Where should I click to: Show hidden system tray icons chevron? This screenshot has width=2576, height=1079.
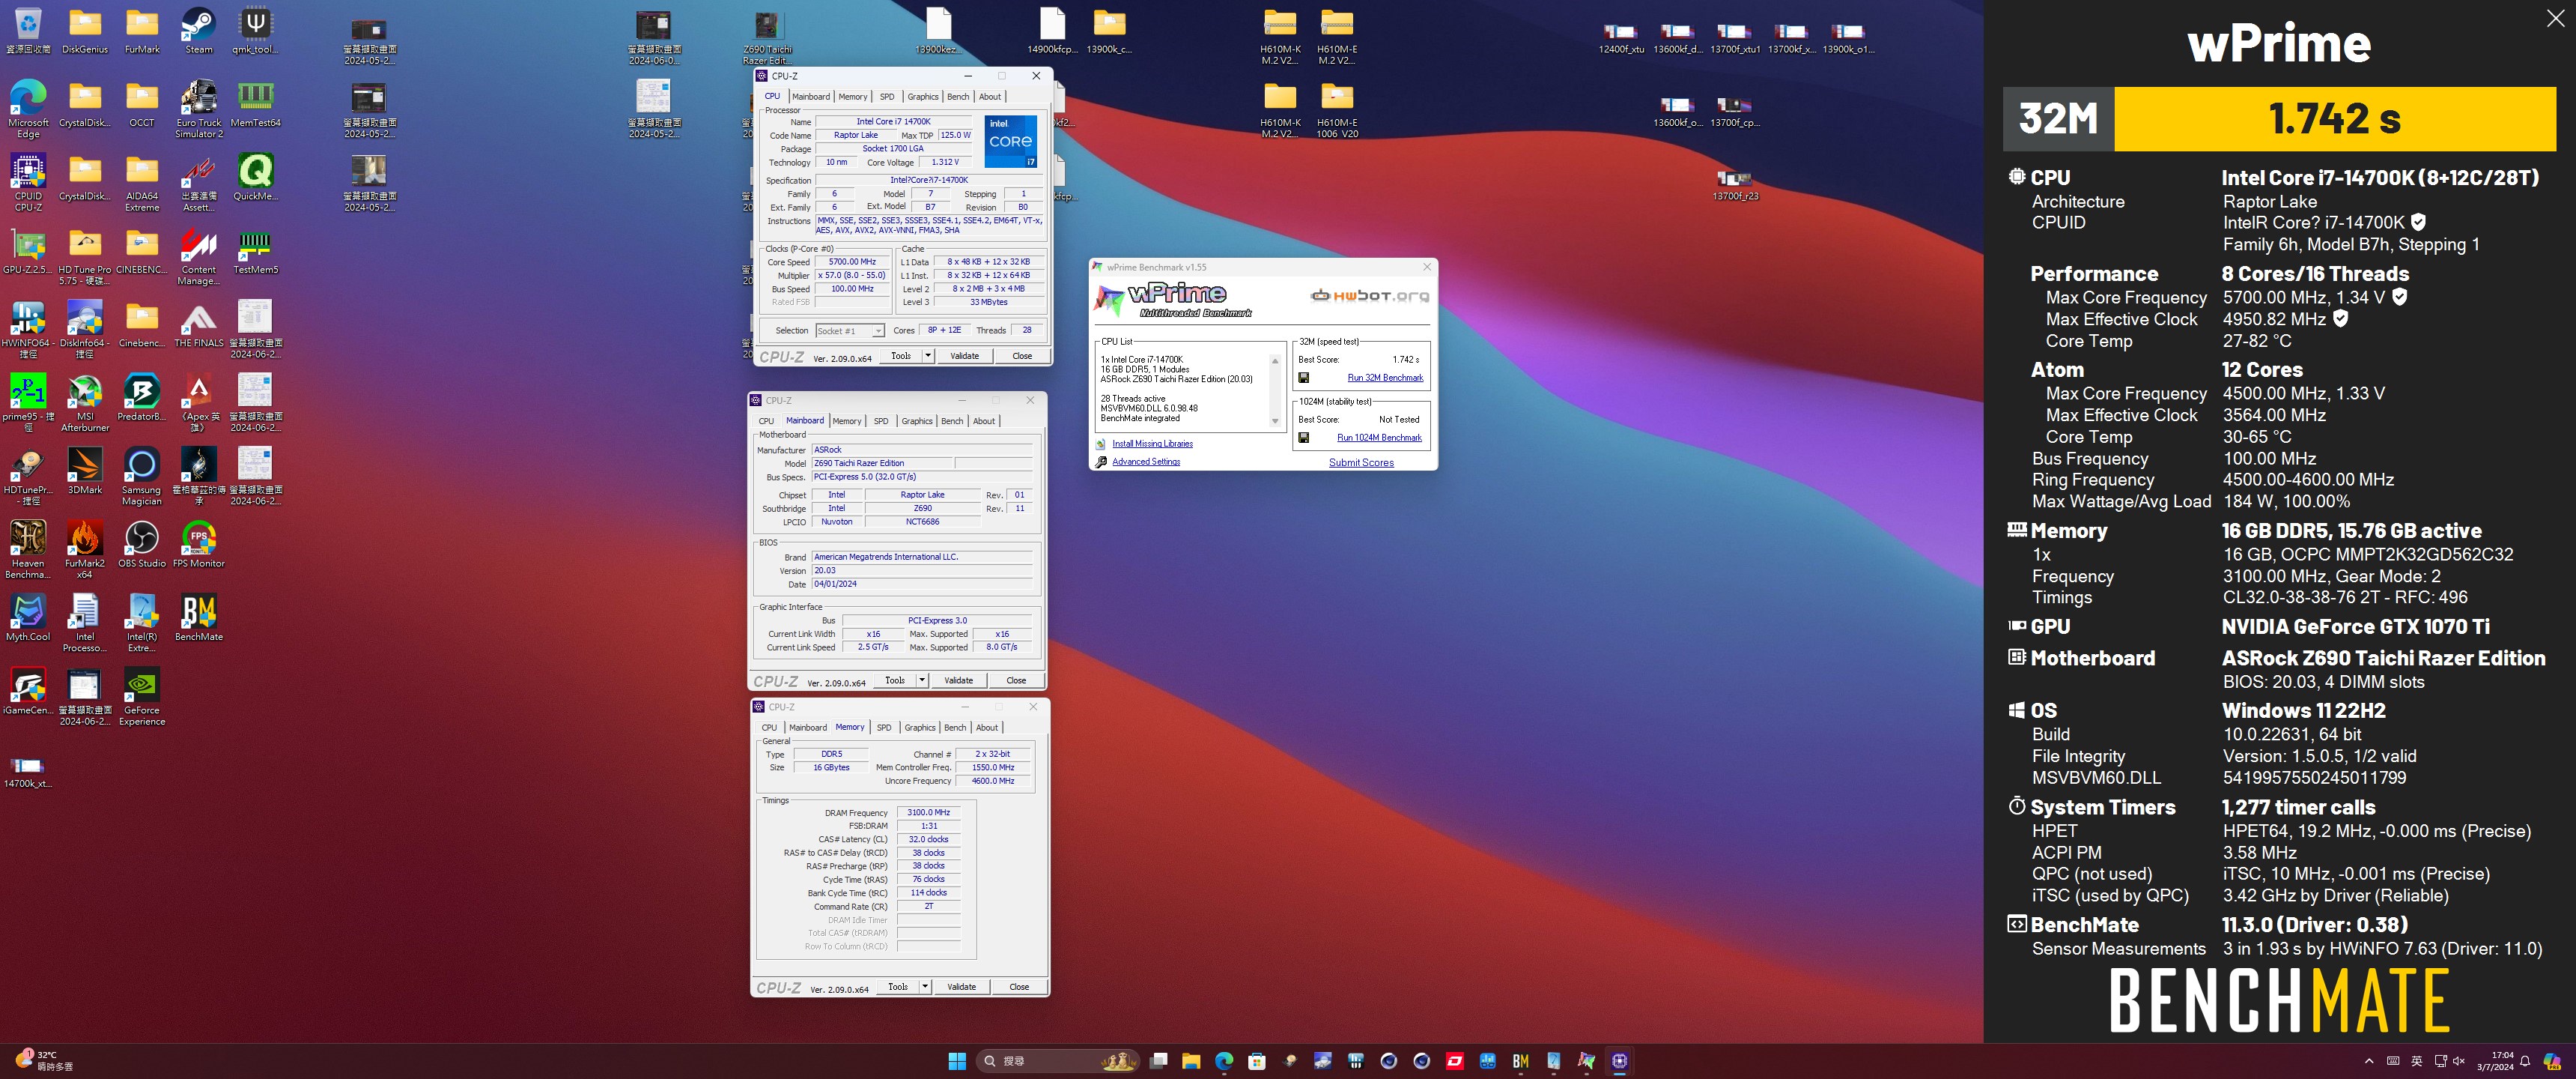point(2369,1061)
